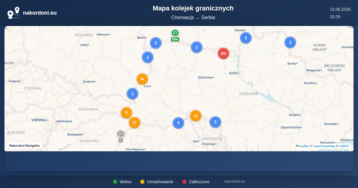This screenshot has width=358, height=188.
Task: Select the blue cluster 3 near Brest
Action: [156, 43]
